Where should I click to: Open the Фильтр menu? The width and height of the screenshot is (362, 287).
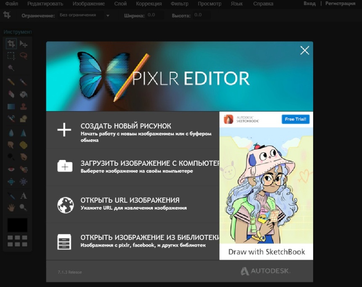click(180, 4)
